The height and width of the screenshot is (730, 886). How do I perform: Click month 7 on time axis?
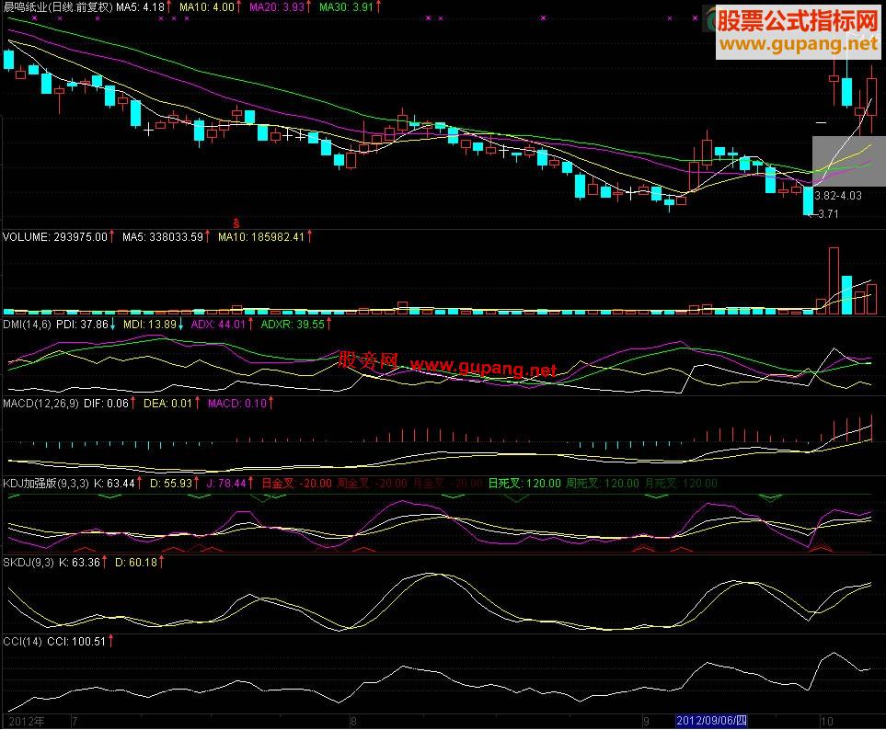click(x=75, y=722)
